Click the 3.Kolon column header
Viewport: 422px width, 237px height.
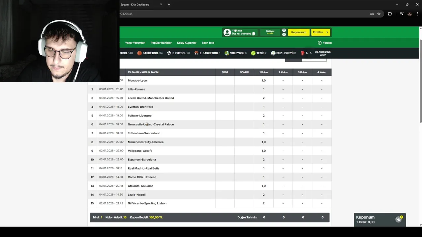pyautogui.click(x=302, y=72)
